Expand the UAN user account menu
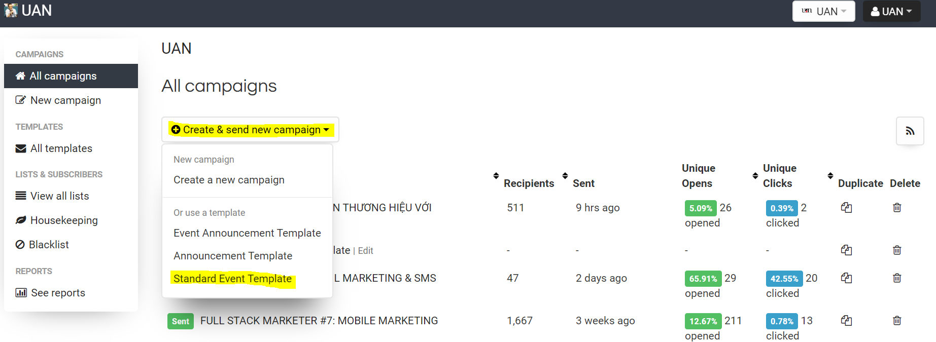This screenshot has width=936, height=342. [x=891, y=11]
